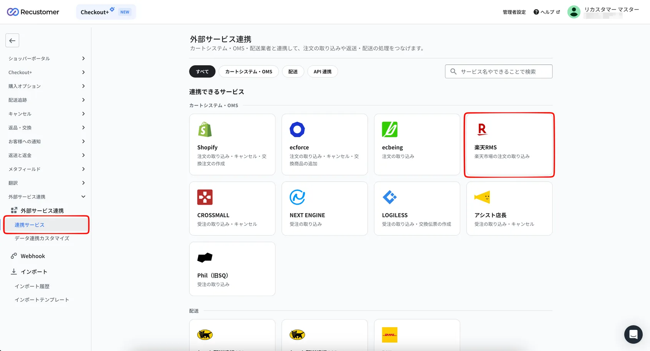Expand the 返品・交換 section

coord(46,127)
